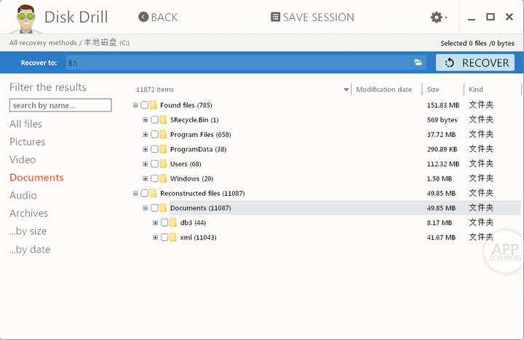
Task: Sort by Modification date column
Action: (384, 90)
